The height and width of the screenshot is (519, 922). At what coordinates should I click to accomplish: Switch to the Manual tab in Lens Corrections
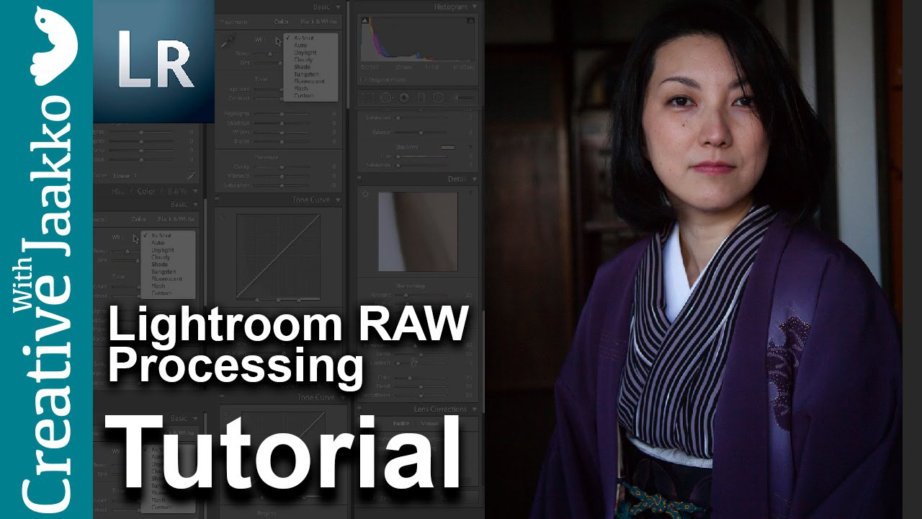430,423
